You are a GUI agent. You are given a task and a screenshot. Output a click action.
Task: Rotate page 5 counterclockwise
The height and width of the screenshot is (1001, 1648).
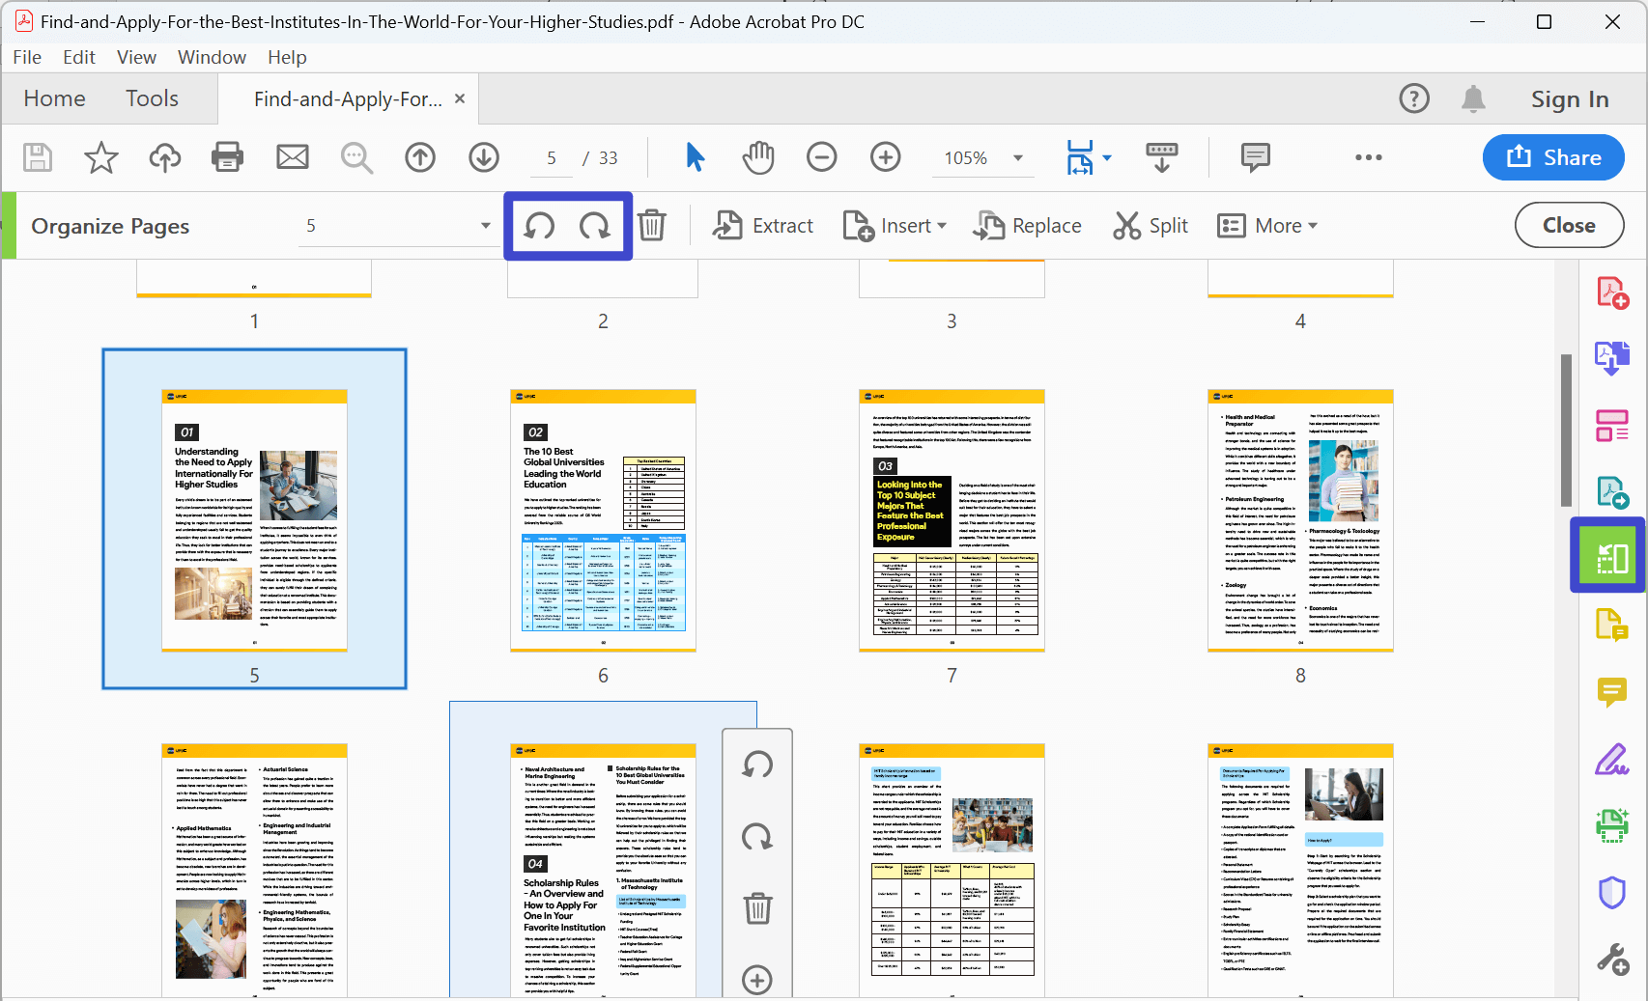click(x=539, y=225)
